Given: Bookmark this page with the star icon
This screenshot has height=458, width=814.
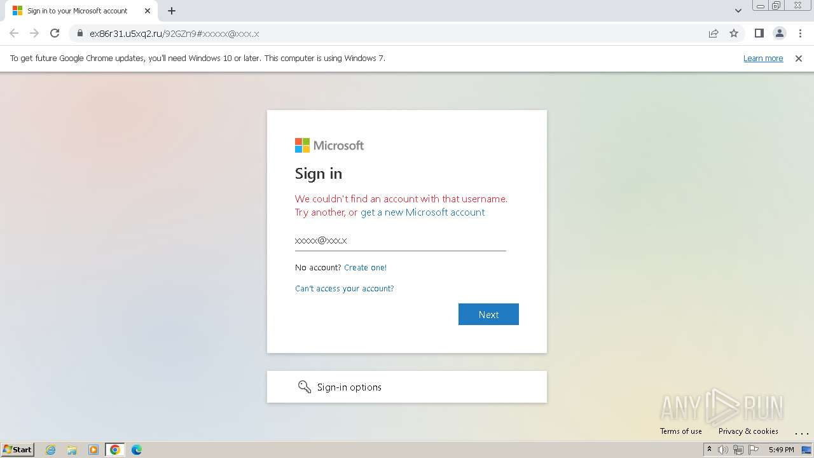Looking at the screenshot, I should click(x=734, y=33).
